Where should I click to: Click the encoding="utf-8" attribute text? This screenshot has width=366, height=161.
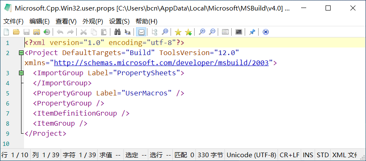142,42
